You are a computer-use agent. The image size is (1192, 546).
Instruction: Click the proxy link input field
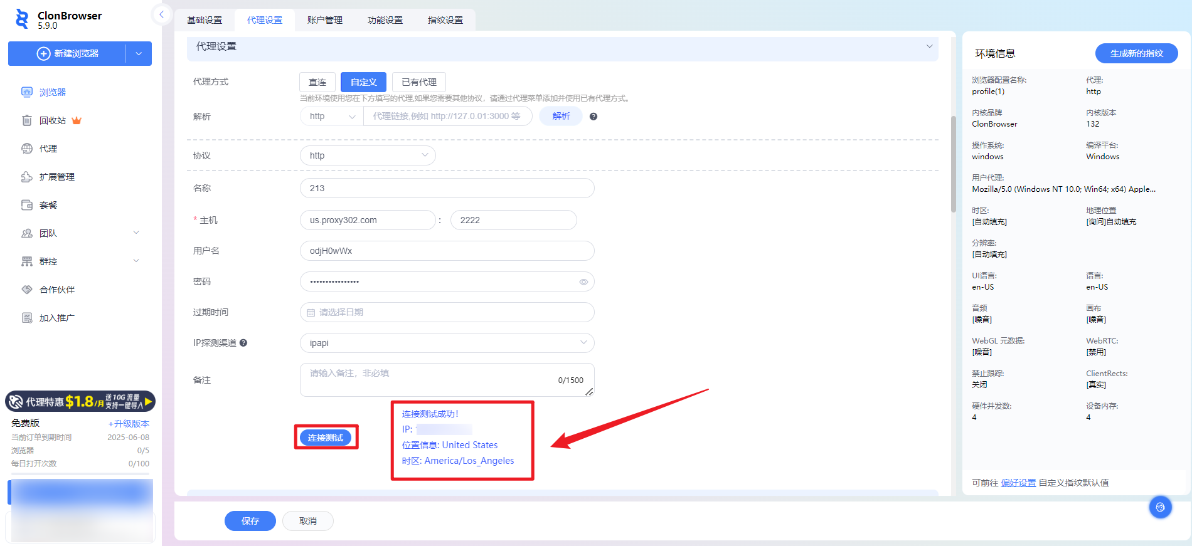tap(448, 117)
